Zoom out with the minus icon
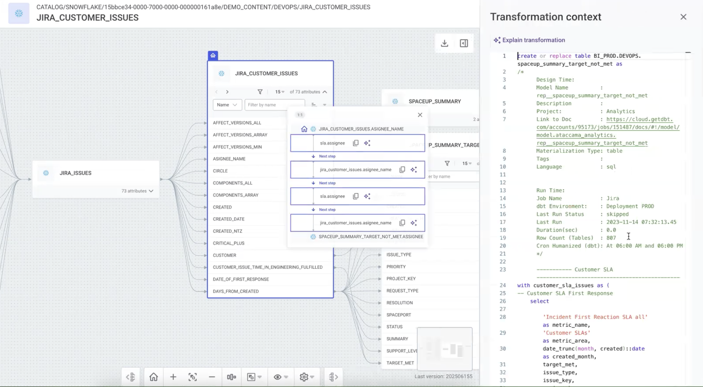The width and height of the screenshot is (703, 387). click(x=212, y=377)
